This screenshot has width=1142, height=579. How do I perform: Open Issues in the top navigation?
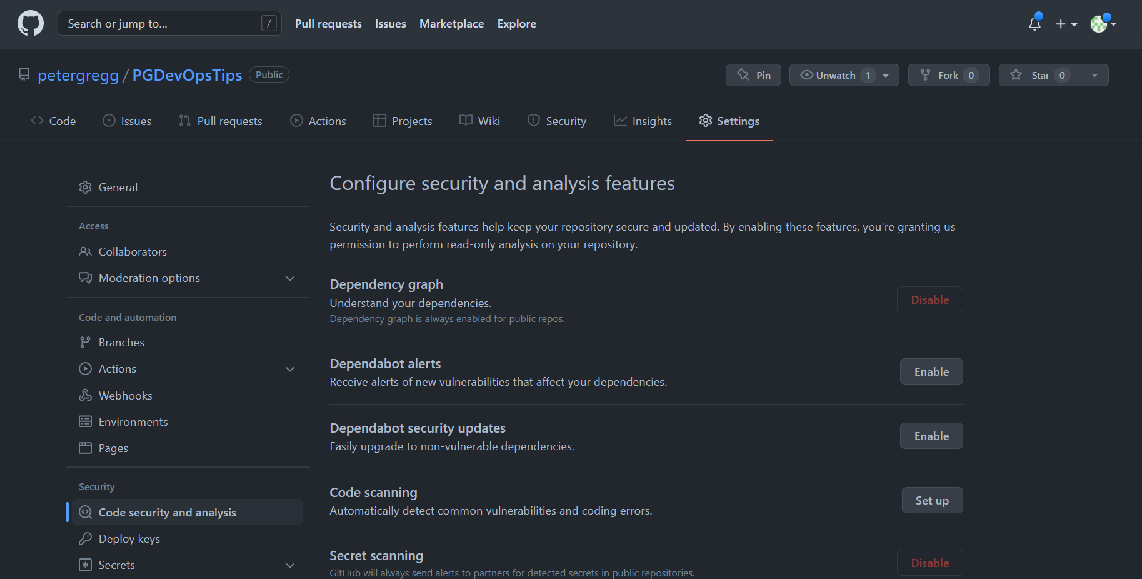[391, 24]
